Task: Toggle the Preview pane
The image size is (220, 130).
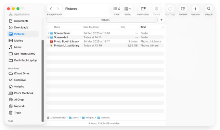Action: [183, 9]
